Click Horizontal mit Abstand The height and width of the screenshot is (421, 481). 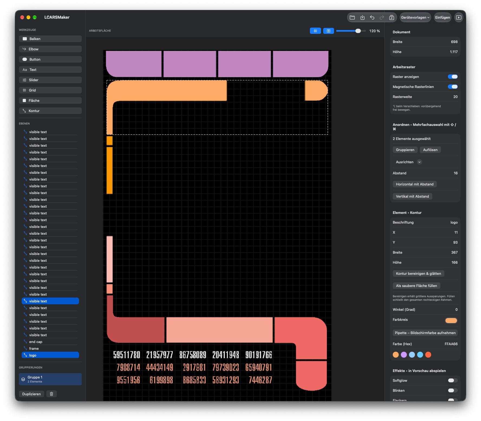(414, 184)
